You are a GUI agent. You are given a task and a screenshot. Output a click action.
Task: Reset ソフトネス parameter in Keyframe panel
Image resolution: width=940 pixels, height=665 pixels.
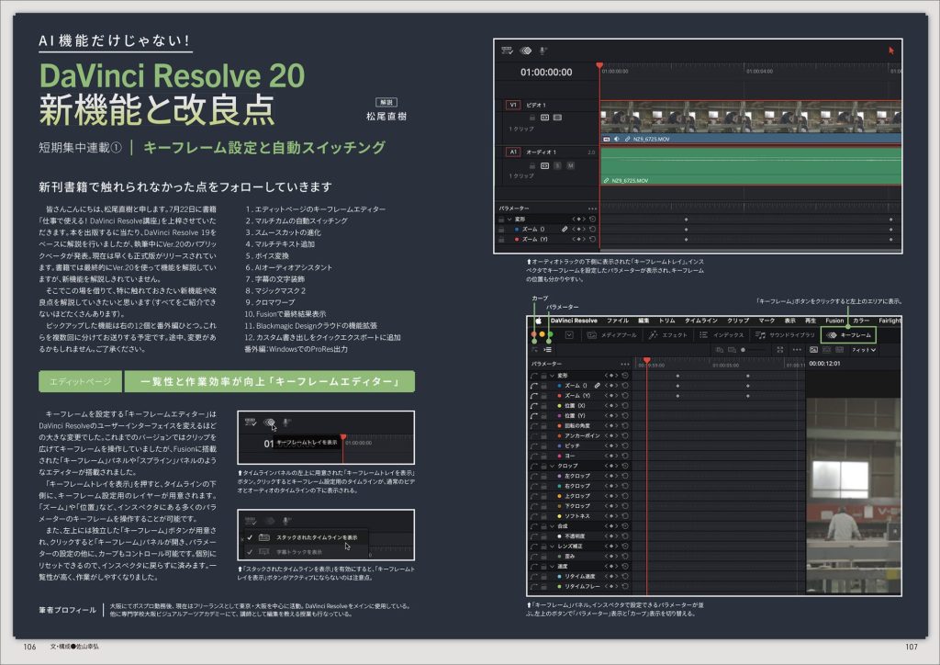point(624,515)
